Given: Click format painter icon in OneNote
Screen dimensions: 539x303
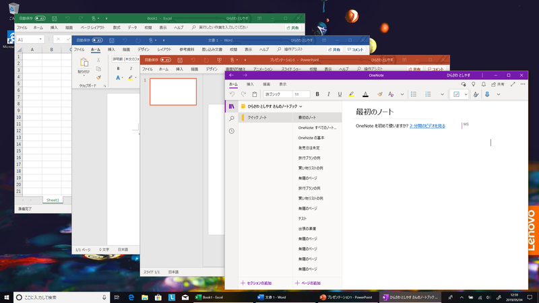Looking at the screenshot, I should [379, 94].
